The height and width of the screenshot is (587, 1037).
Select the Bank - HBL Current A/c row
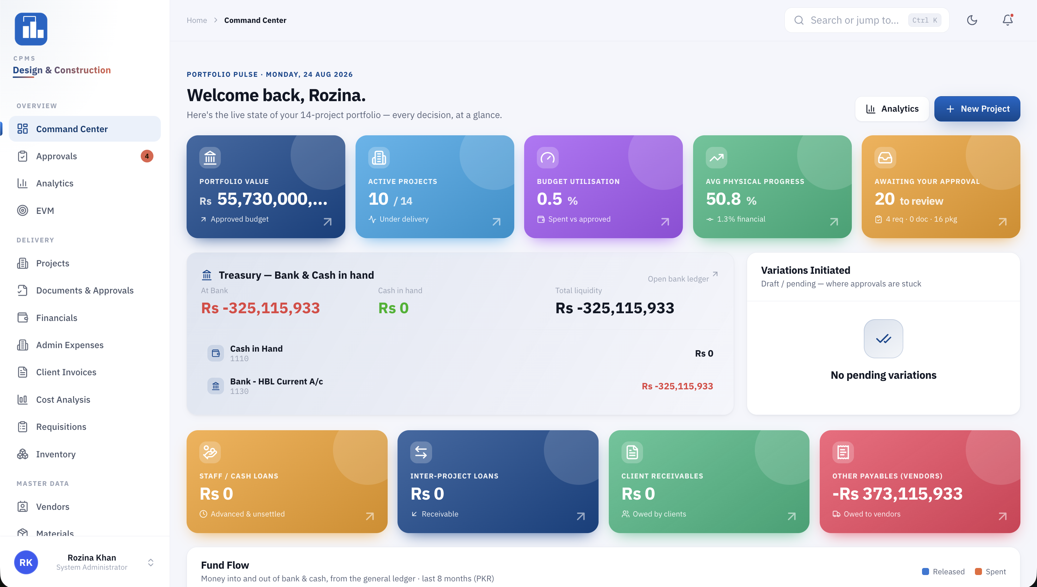[x=460, y=386]
